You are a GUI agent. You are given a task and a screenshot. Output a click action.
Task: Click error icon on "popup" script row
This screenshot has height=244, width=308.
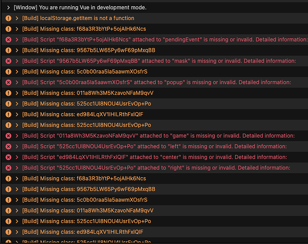[8, 82]
